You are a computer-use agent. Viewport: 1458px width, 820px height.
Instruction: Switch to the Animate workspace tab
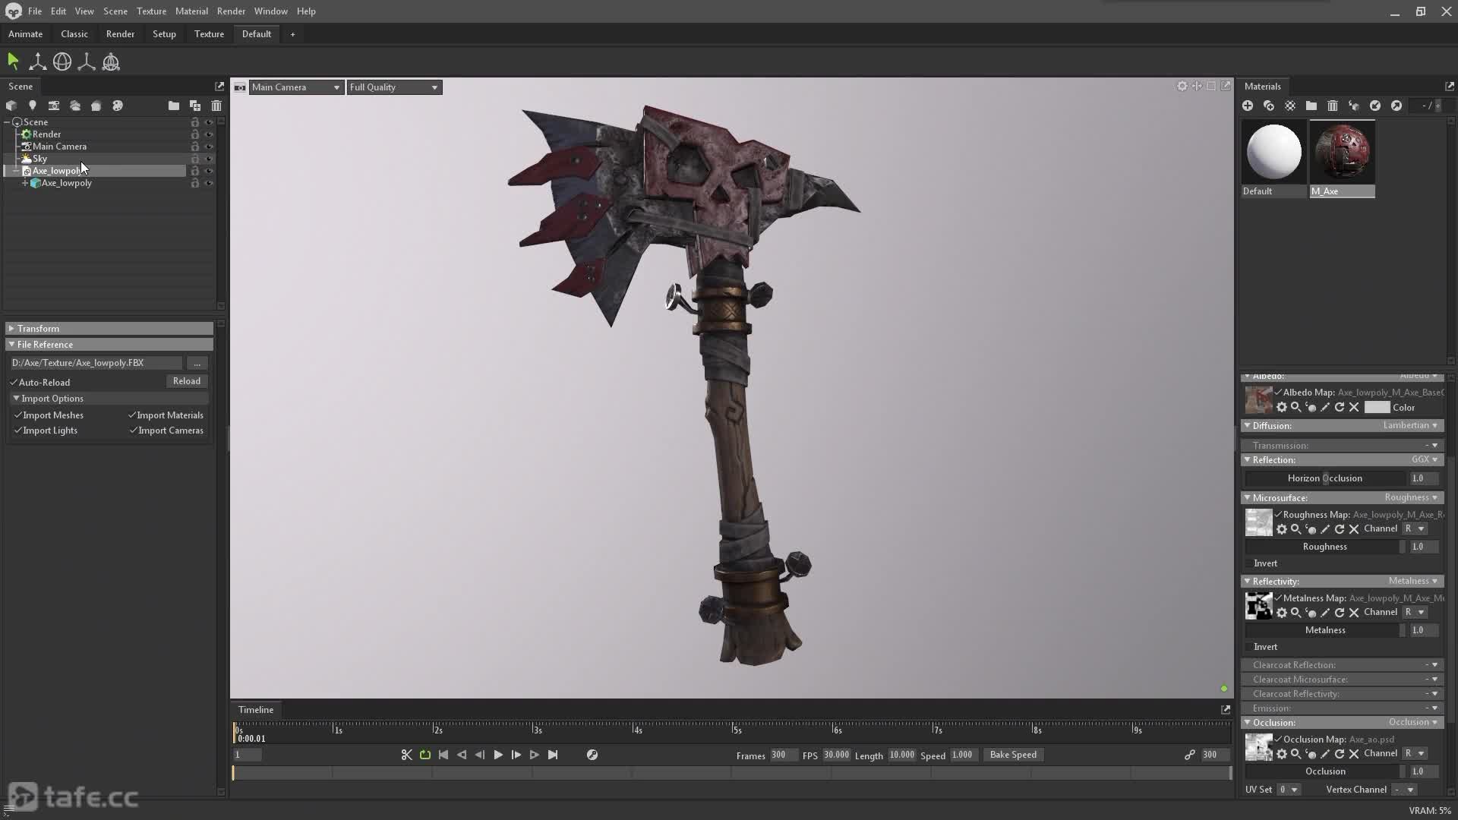click(x=25, y=34)
